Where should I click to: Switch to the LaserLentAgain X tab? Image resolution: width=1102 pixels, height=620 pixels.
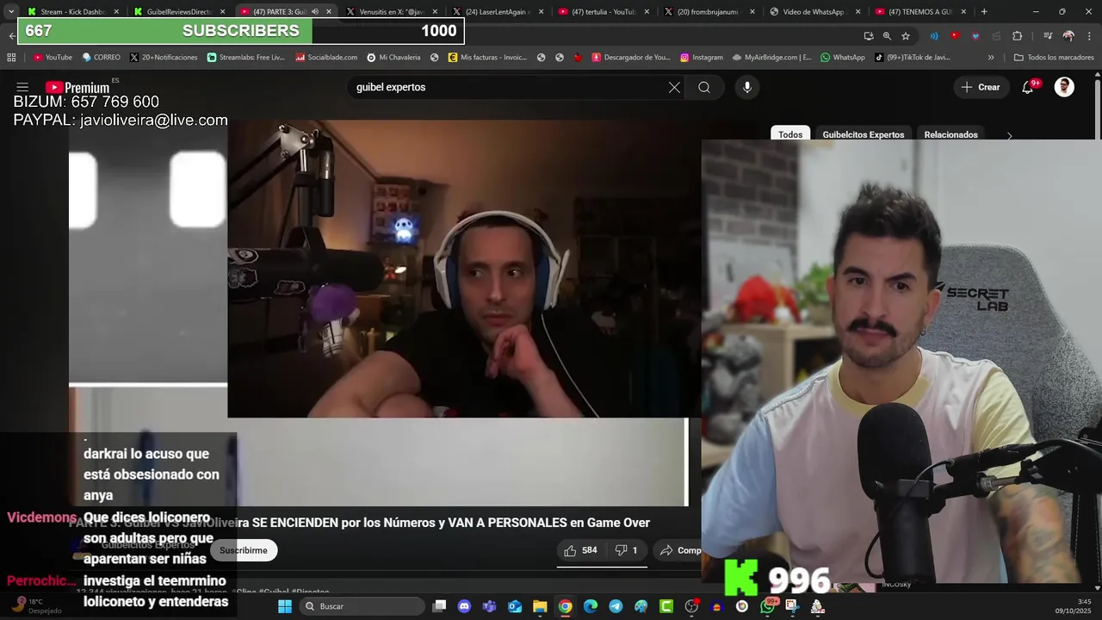click(497, 12)
